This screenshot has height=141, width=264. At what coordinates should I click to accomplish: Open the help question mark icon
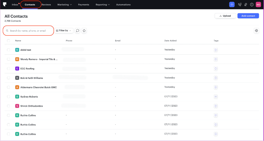[252, 5]
